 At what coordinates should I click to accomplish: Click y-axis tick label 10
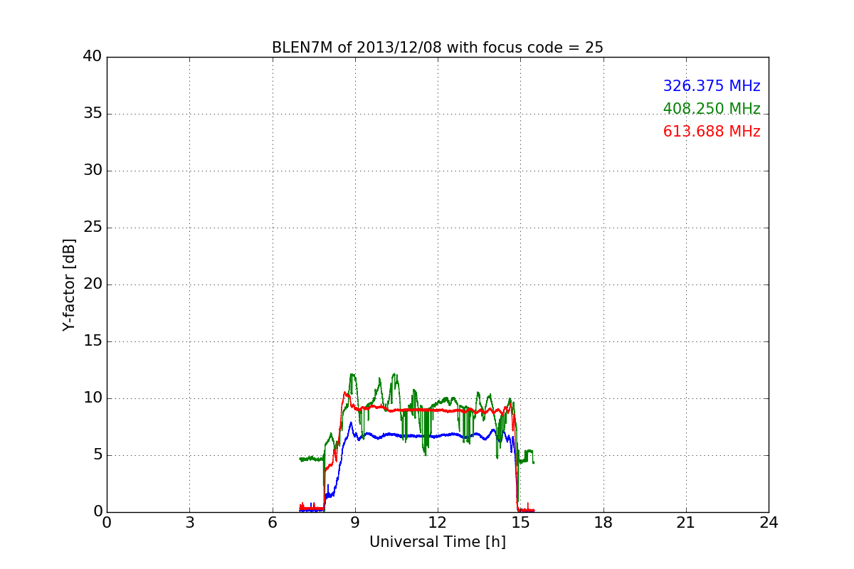93,398
